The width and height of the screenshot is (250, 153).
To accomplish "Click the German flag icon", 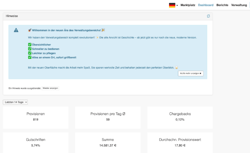I will pyautogui.click(x=172, y=5).
